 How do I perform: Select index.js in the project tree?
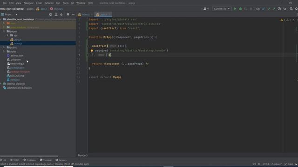[x=16, y=43]
